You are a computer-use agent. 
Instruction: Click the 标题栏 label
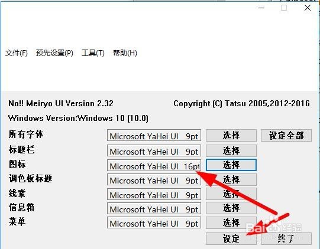22,150
